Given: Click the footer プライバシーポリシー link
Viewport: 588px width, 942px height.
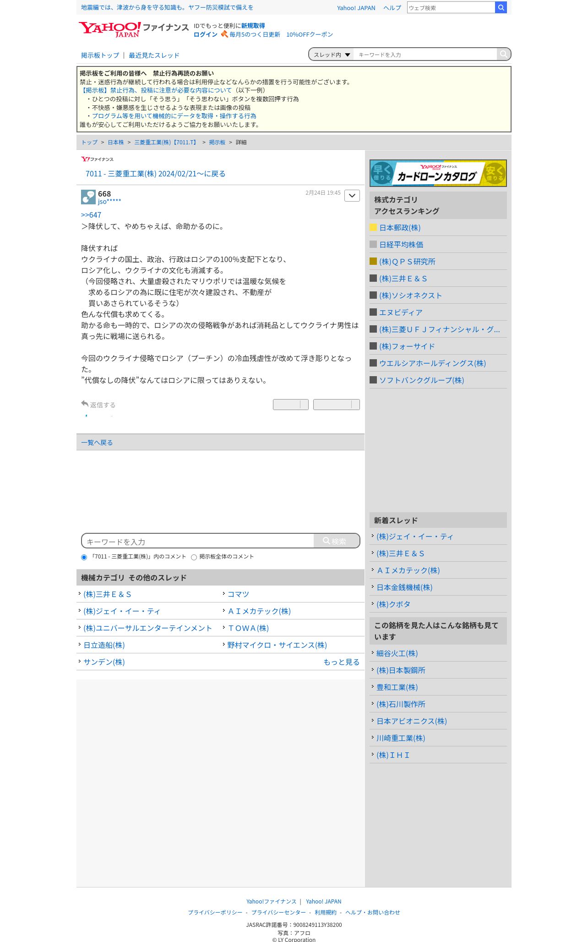Looking at the screenshot, I should point(215,913).
